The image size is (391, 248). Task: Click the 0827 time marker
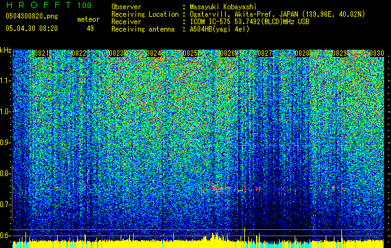tap(265, 53)
